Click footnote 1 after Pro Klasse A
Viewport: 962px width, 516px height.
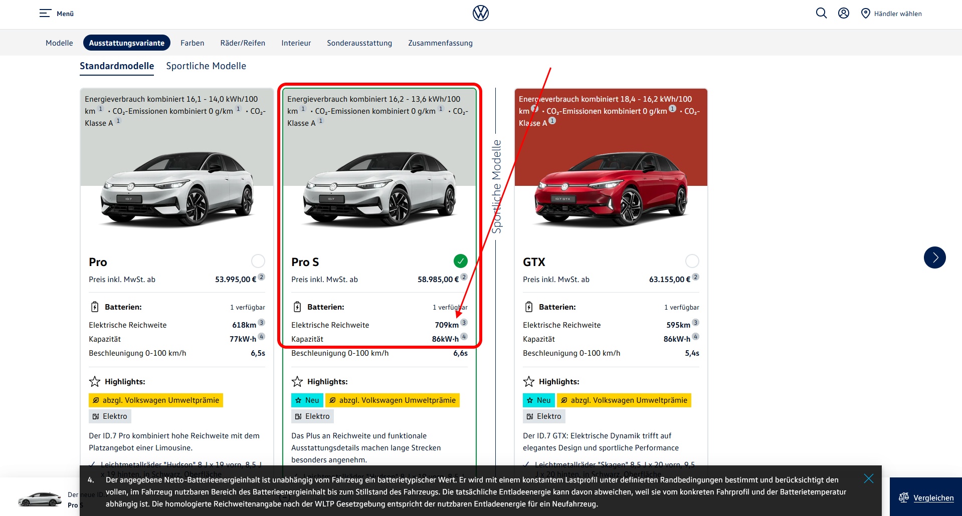point(118,121)
